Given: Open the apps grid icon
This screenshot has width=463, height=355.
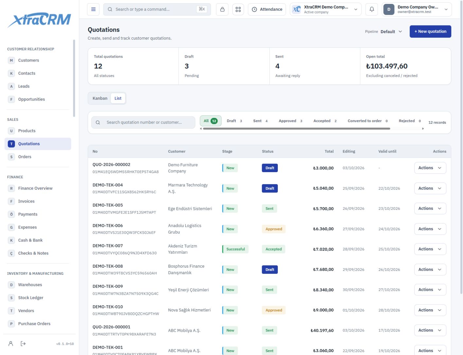Looking at the screenshot, I should [238, 9].
